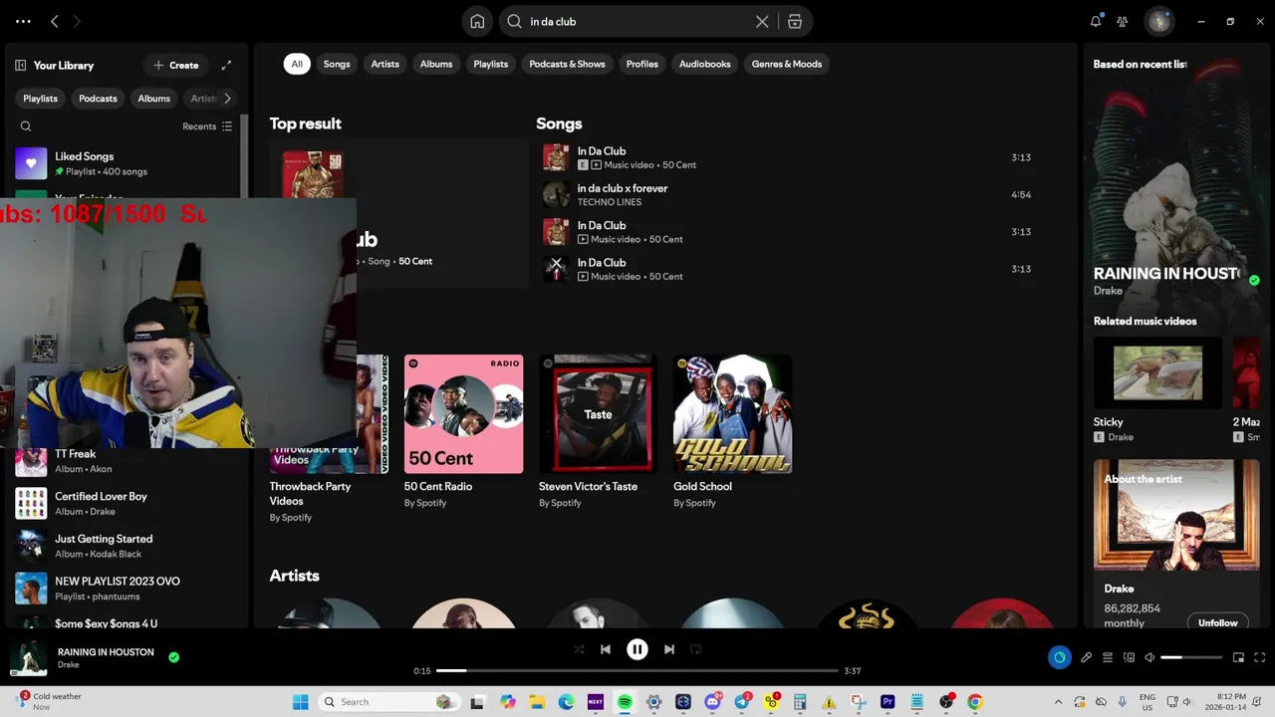Select the Playlists search filter
Image resolution: width=1275 pixels, height=717 pixels.
[491, 64]
